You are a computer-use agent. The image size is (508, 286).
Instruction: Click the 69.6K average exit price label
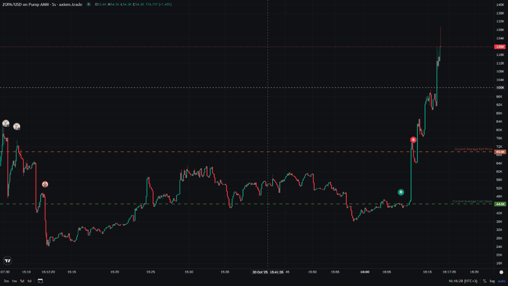500,152
